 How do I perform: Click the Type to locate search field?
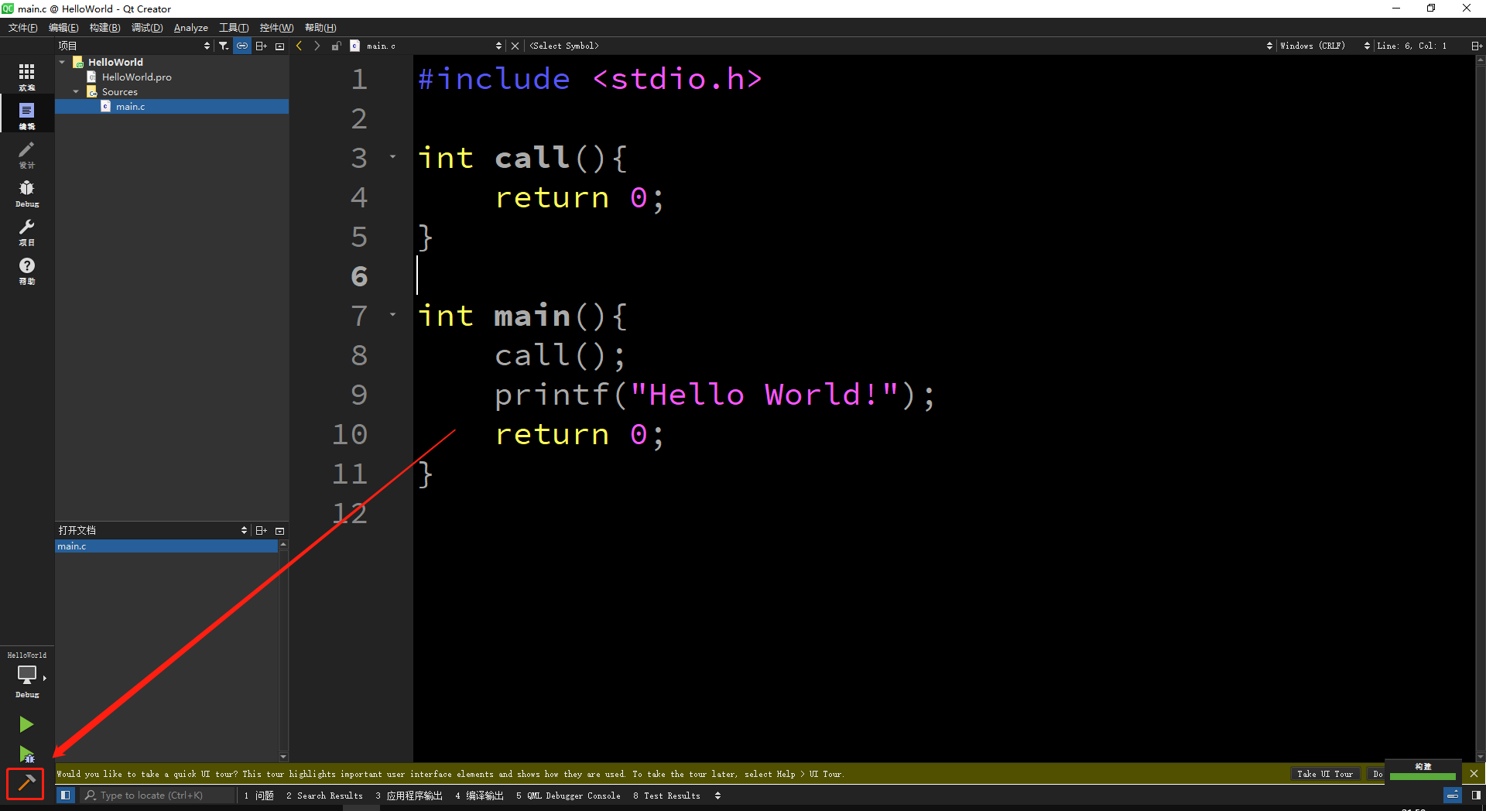click(158, 795)
